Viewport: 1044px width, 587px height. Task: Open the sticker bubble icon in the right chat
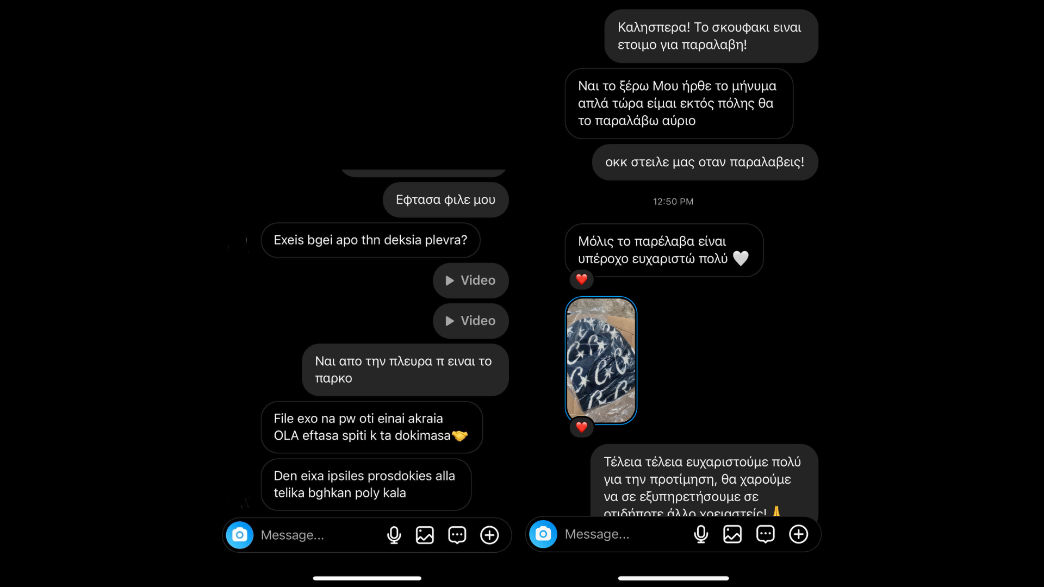pyautogui.click(x=766, y=534)
